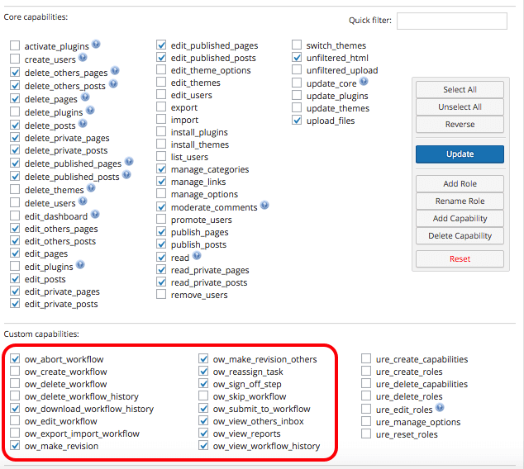Open help icon beside read capability
The width and height of the screenshot is (524, 469).
(197, 255)
